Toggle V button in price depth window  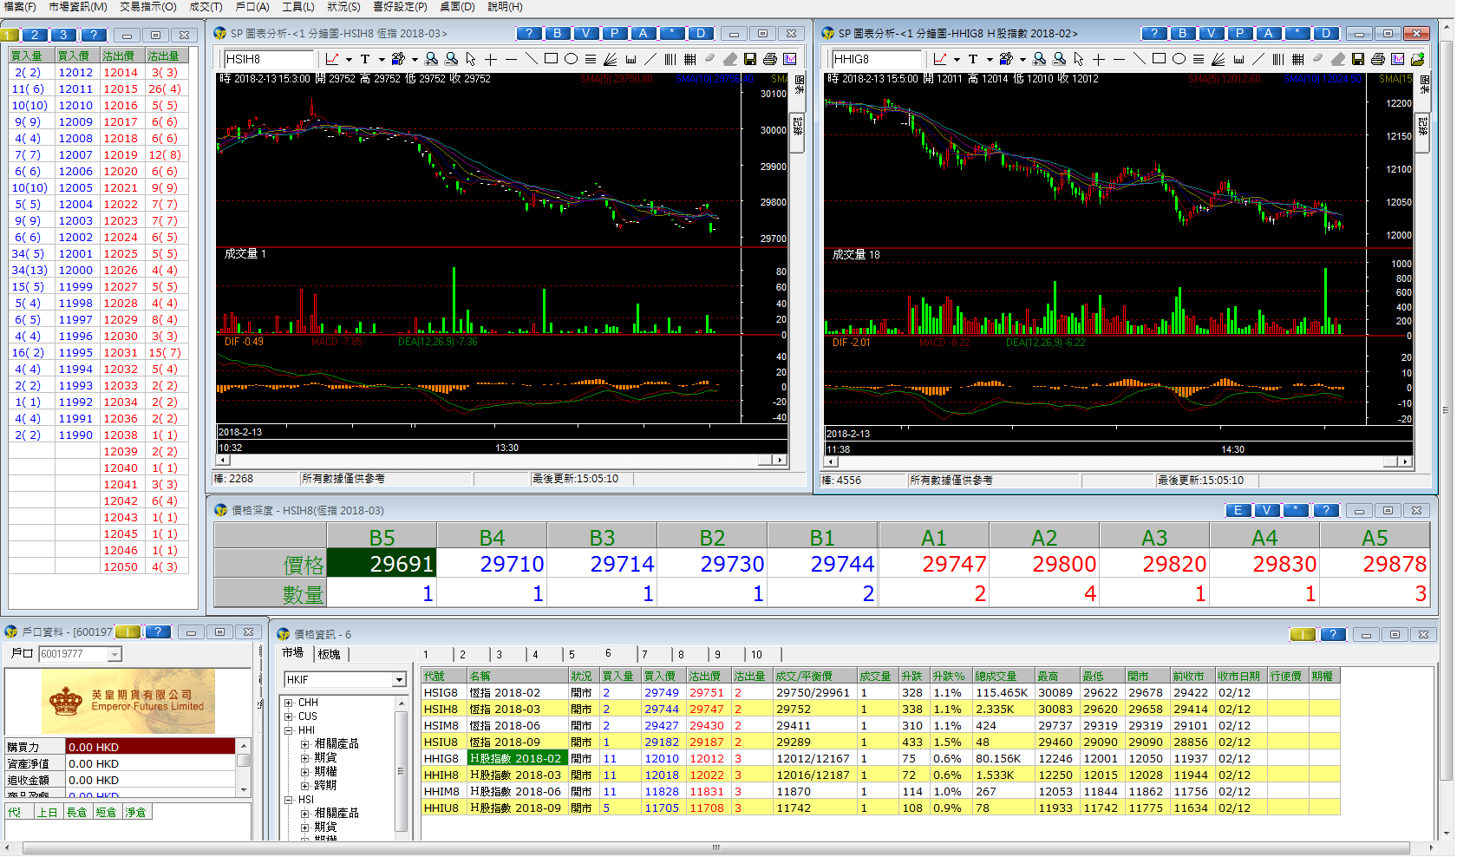(x=1266, y=510)
